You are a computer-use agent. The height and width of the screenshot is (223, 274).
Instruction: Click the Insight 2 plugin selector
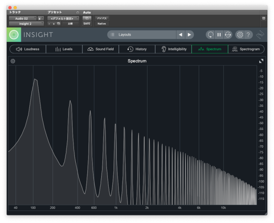coord(26,24)
